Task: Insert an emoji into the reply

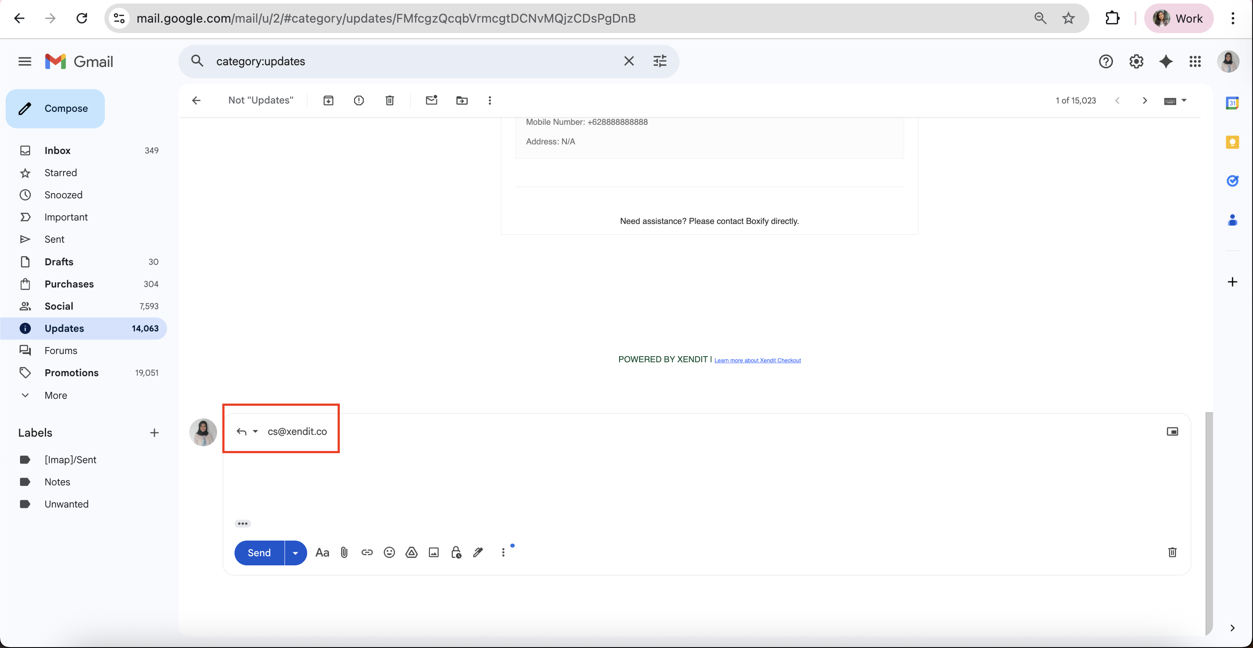Action: coord(389,553)
